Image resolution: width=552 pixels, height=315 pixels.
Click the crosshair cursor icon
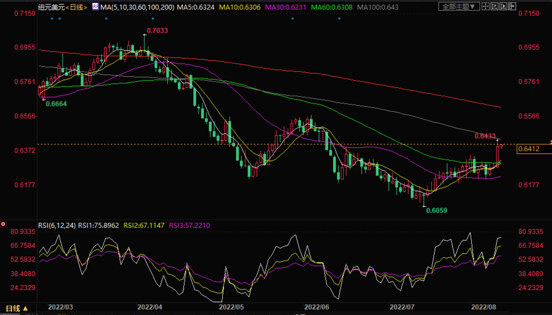485,7
